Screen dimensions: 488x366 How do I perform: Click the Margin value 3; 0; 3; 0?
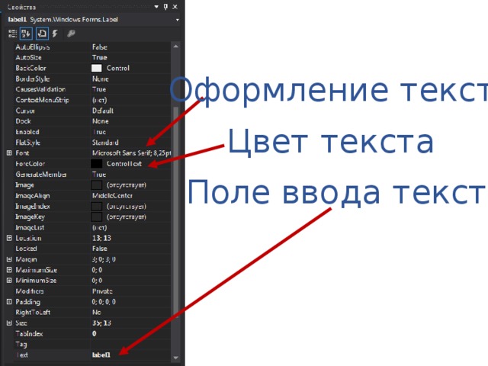[x=104, y=259]
